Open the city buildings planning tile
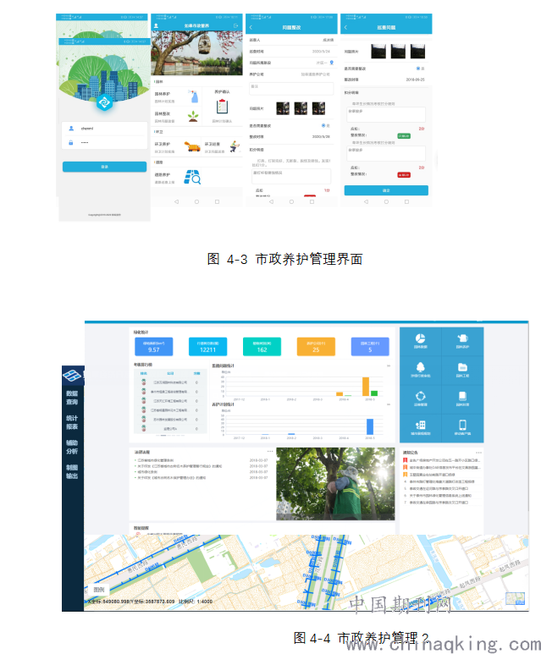Image resolution: width=541 pixels, height=654 pixels. [421, 428]
